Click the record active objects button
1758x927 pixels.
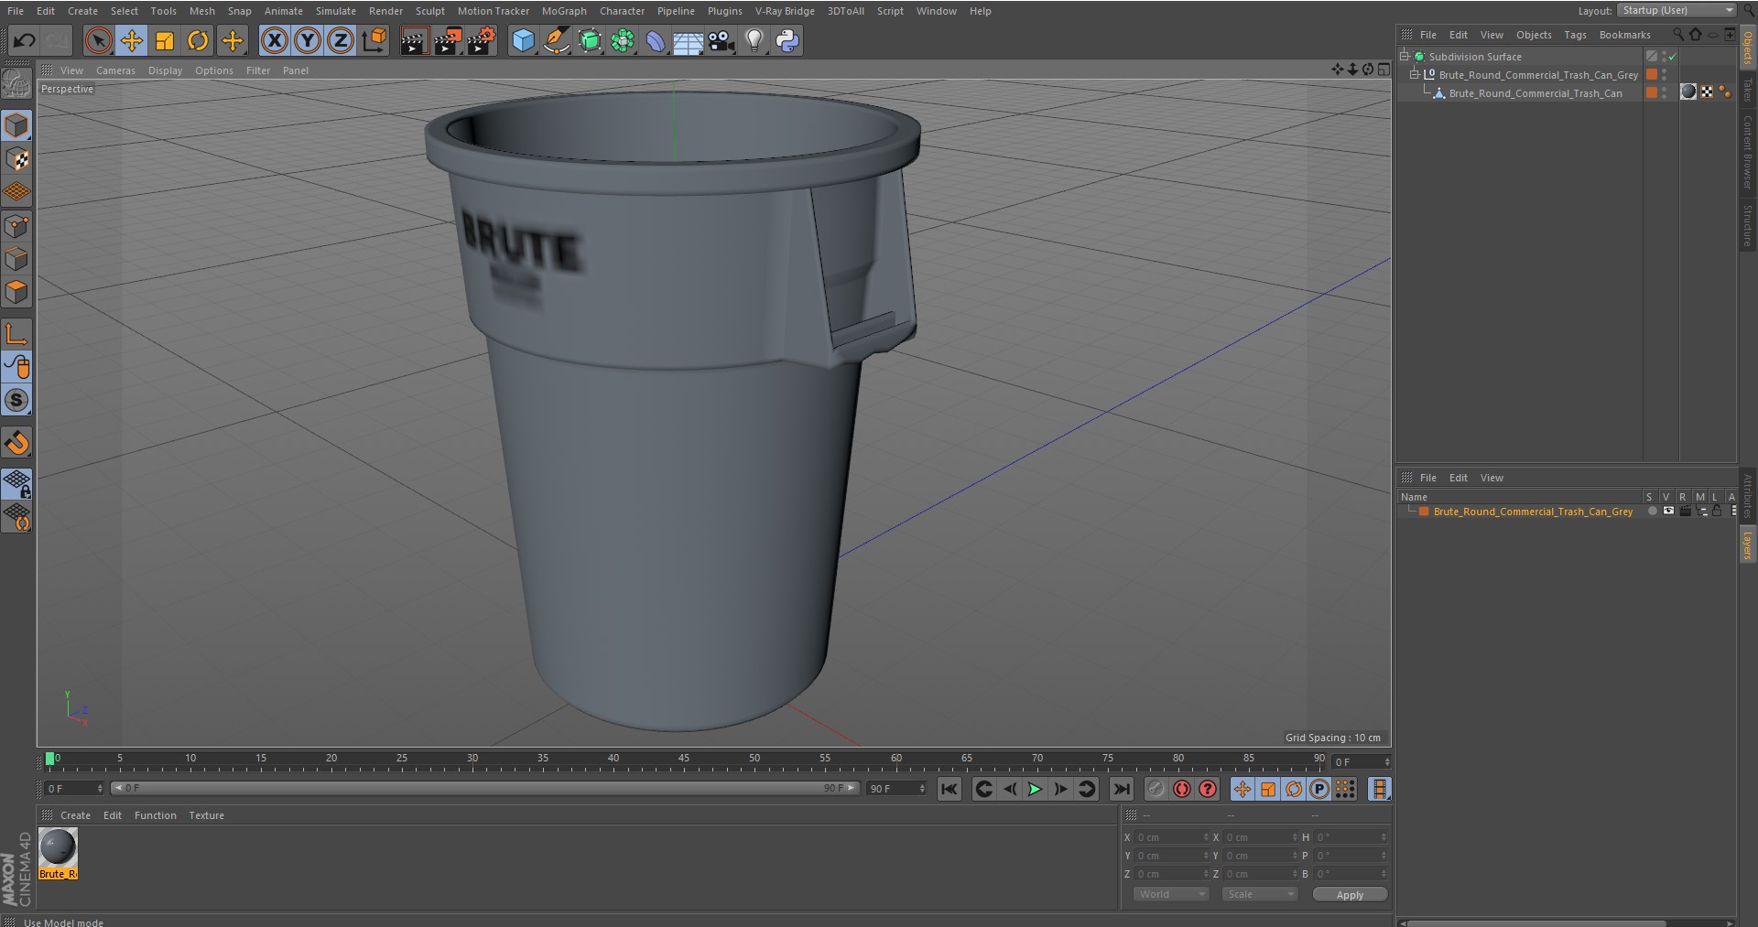click(x=1156, y=789)
